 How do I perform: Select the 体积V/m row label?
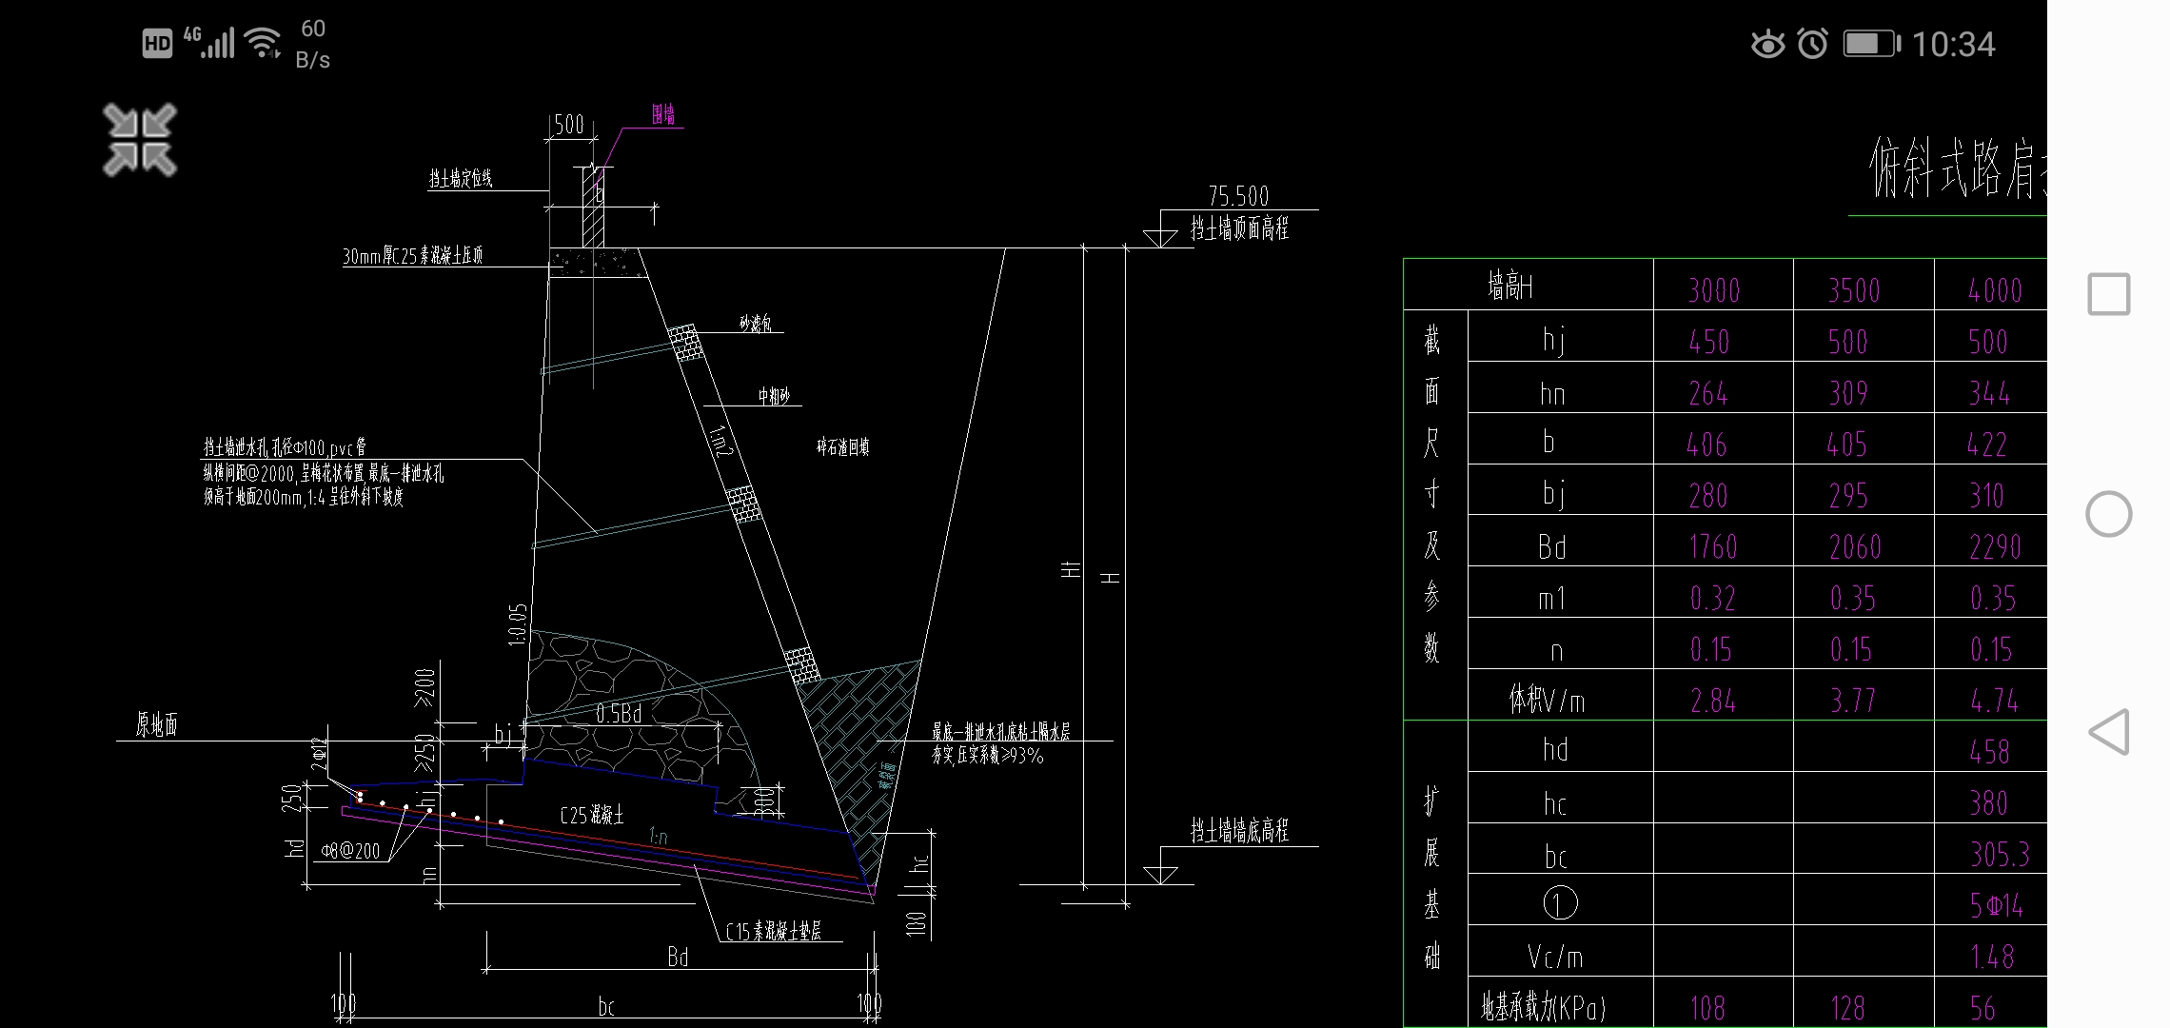click(1561, 695)
